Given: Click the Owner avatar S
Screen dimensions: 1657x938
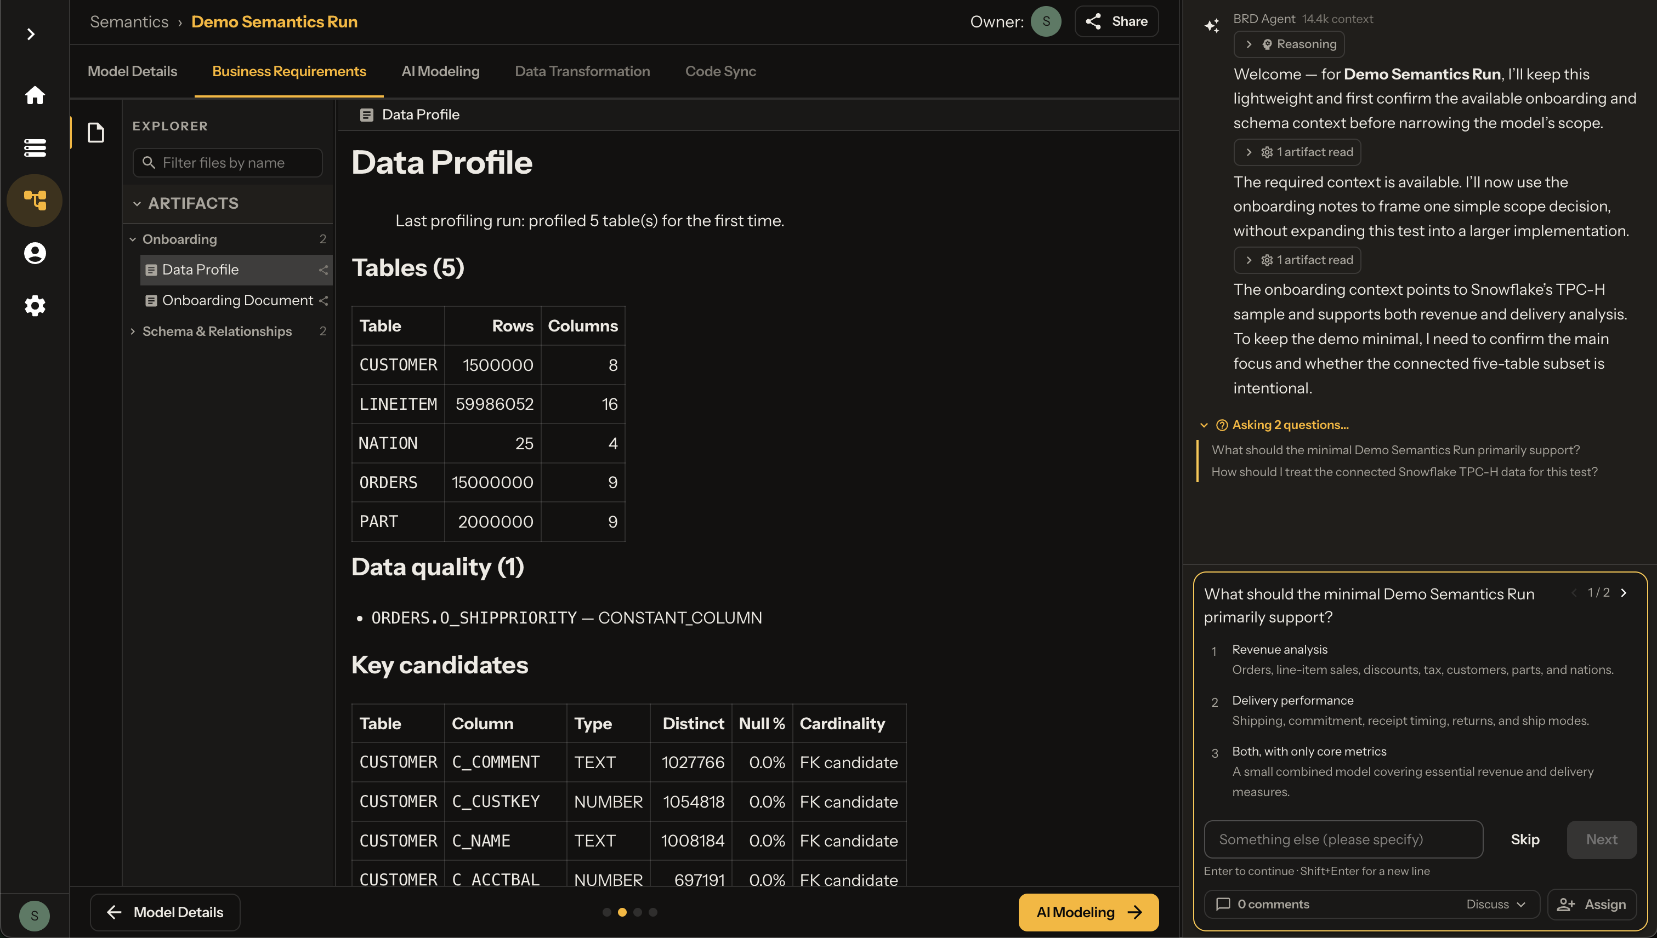Looking at the screenshot, I should point(1046,21).
